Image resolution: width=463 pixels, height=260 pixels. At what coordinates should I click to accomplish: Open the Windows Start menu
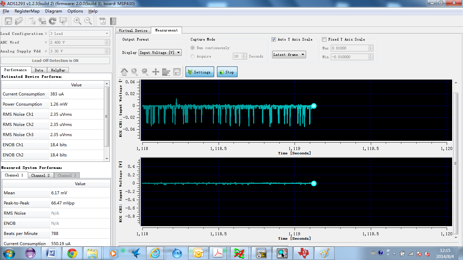pos(8,253)
